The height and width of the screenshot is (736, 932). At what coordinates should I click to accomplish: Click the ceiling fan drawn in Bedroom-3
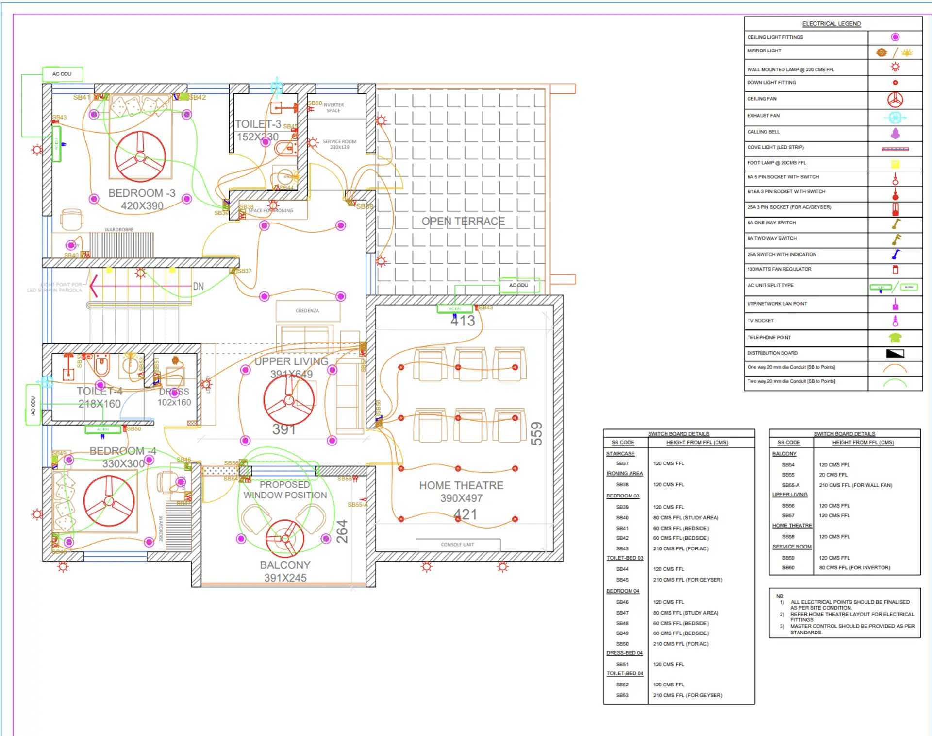140,155
